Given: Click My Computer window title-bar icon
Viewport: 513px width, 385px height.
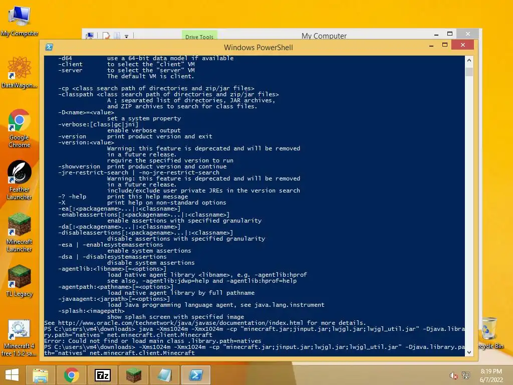Looking at the screenshot, I should (x=89, y=36).
